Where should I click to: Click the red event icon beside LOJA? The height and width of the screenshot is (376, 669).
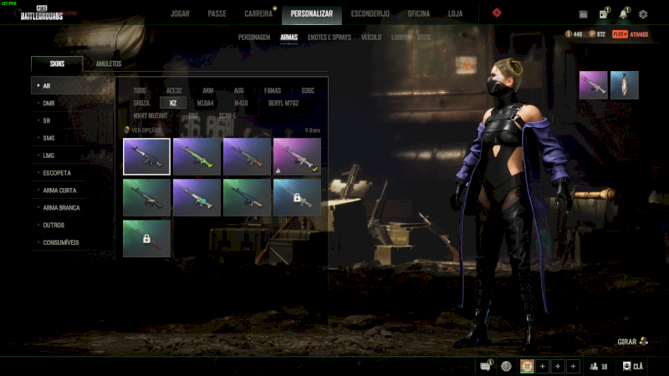(x=497, y=13)
